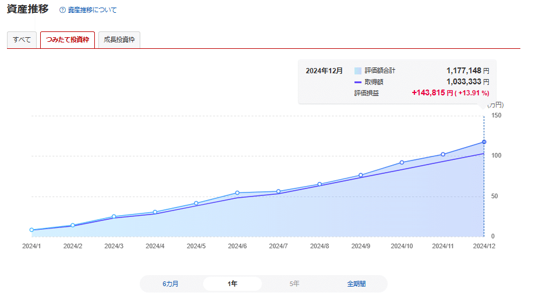Screen dimensions: 539x307
Task: Select the 1年 period option
Action: point(232,284)
